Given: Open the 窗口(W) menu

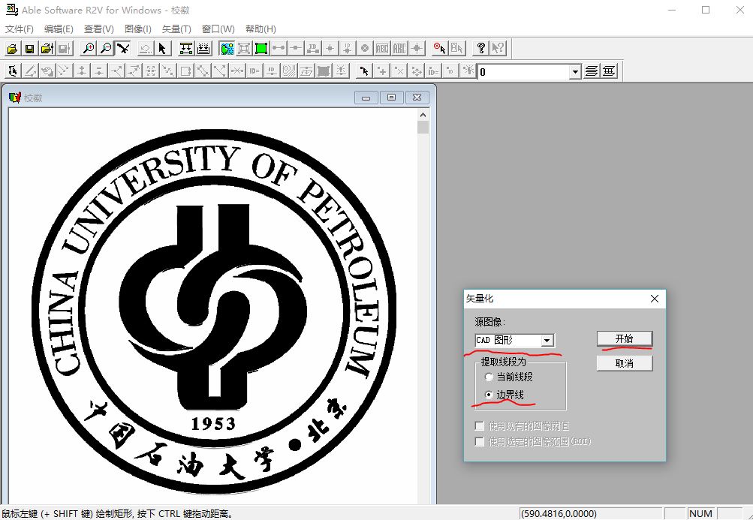Looking at the screenshot, I should pos(218,29).
